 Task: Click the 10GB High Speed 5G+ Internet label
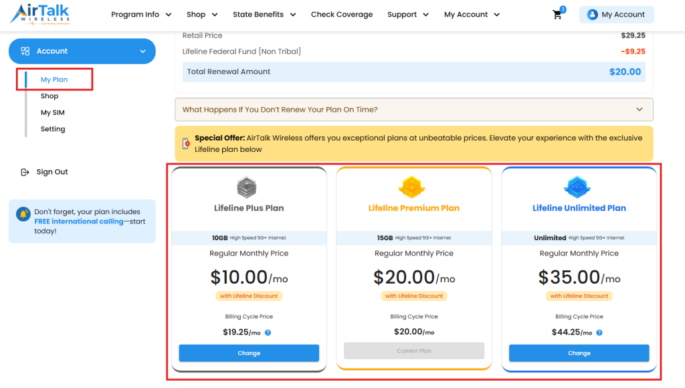point(249,237)
